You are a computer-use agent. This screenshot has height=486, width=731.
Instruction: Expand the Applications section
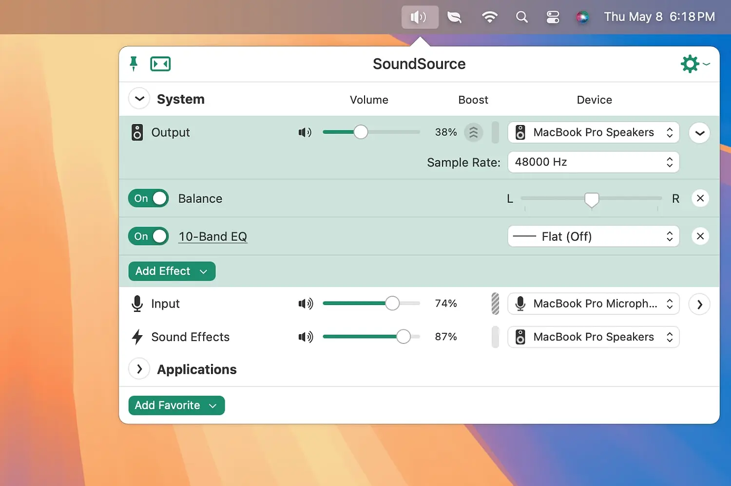click(139, 369)
